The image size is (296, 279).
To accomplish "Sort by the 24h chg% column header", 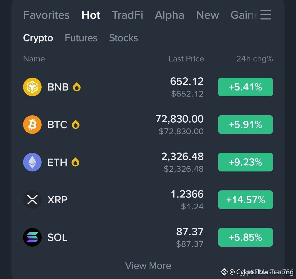I will [254, 59].
